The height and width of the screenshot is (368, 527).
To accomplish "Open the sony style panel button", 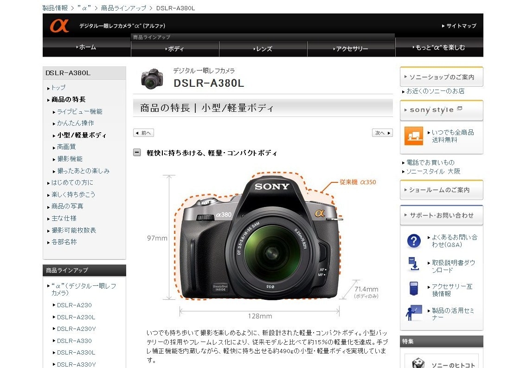I will tap(441, 110).
